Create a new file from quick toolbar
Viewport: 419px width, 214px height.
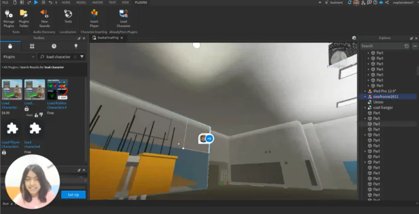pos(15,2)
